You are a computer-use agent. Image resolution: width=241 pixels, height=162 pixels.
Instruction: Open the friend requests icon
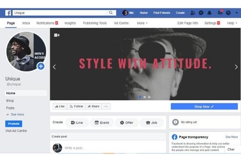[x=193, y=13]
